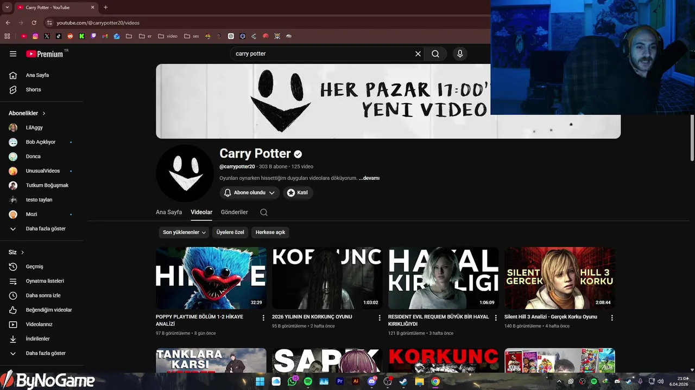
Task: Search within channel magnifier icon
Action: 264,212
